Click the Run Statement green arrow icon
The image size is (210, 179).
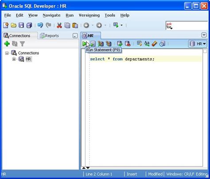pyautogui.click(x=85, y=44)
